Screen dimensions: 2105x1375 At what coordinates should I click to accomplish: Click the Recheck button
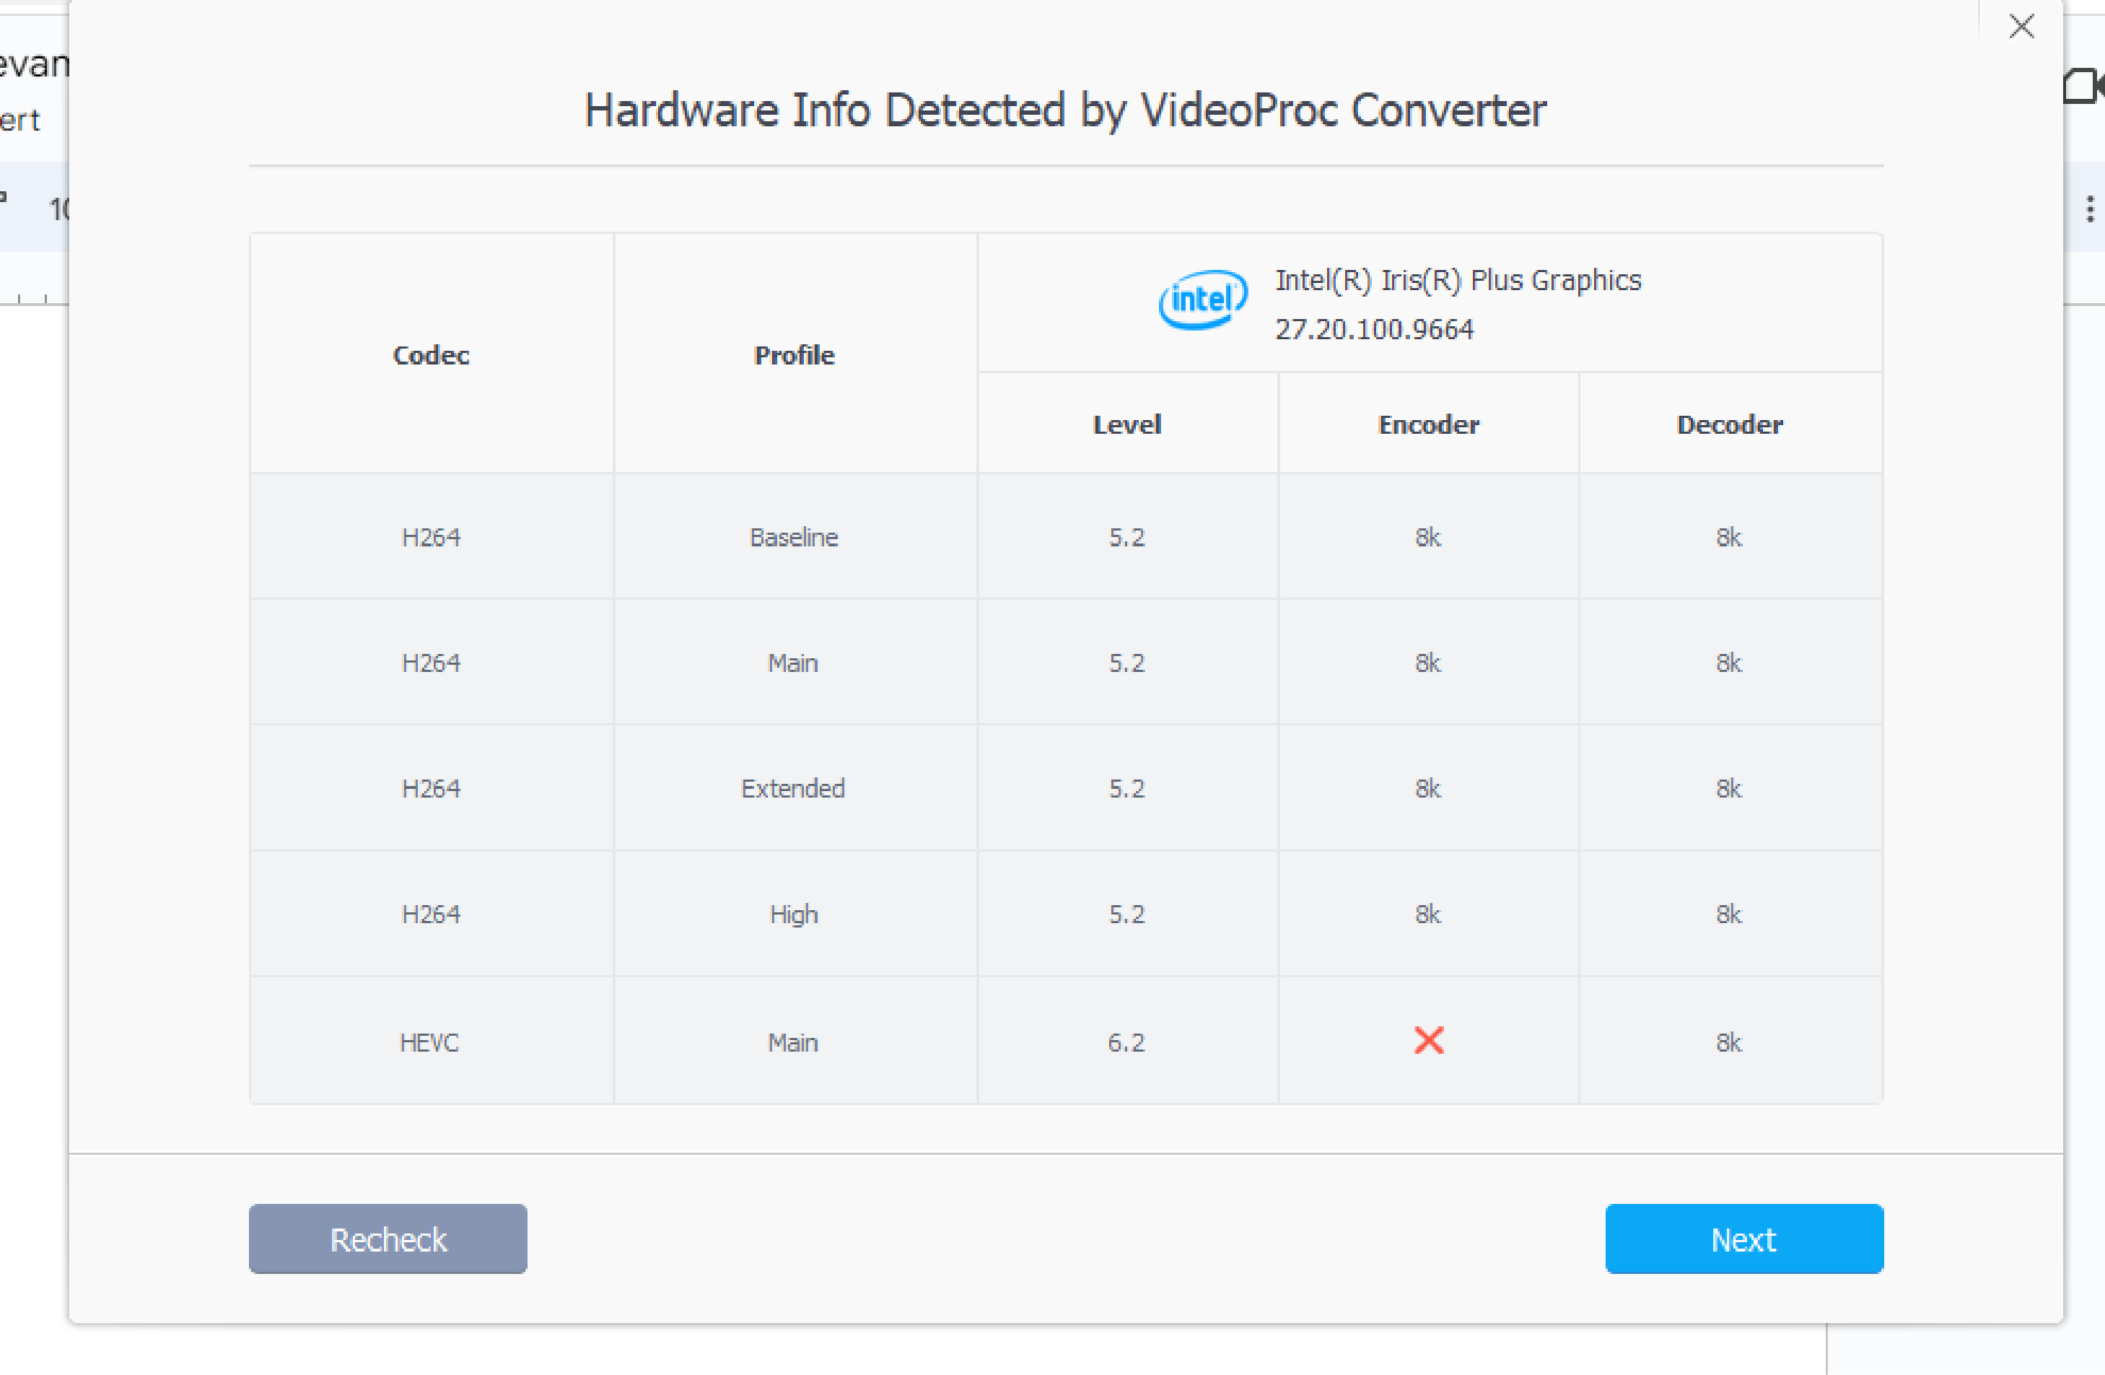point(388,1238)
